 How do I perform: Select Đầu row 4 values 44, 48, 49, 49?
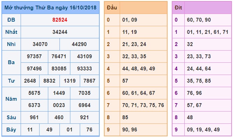point(139,69)
